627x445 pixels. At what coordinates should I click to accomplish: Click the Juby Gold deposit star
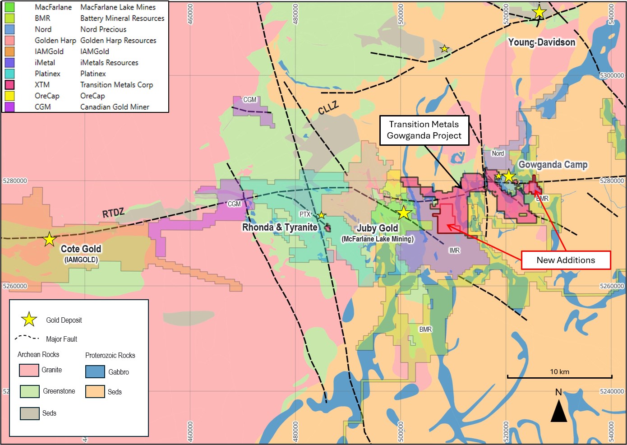pyautogui.click(x=404, y=213)
